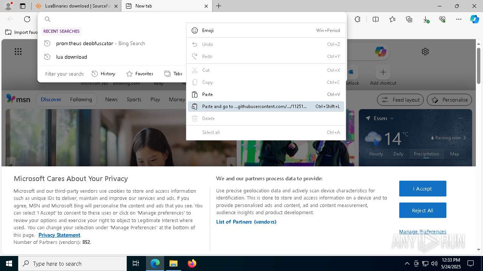Image resolution: width=483 pixels, height=271 pixels.
Task: Click Reject All cookies button
Action: pos(423,210)
